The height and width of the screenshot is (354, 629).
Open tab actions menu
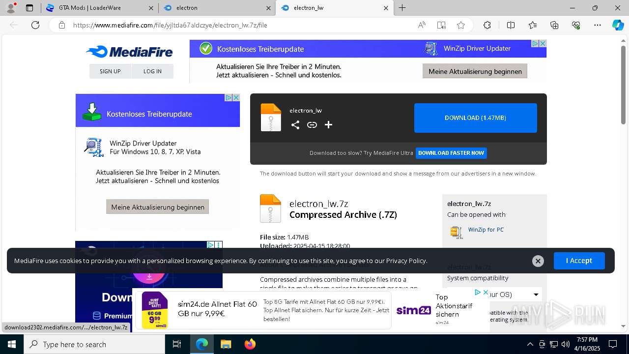coord(29,8)
